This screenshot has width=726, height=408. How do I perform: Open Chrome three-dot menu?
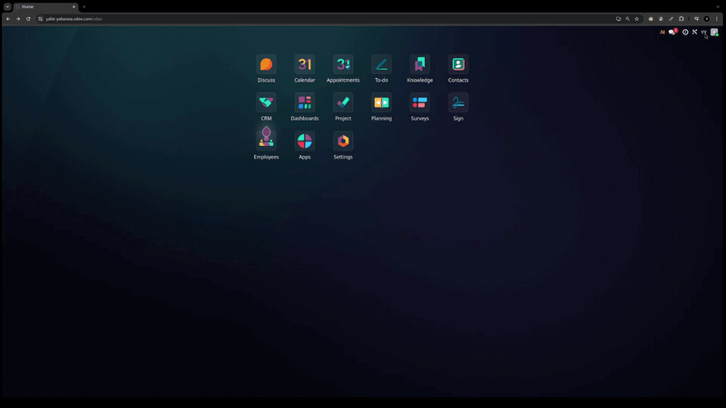717,19
